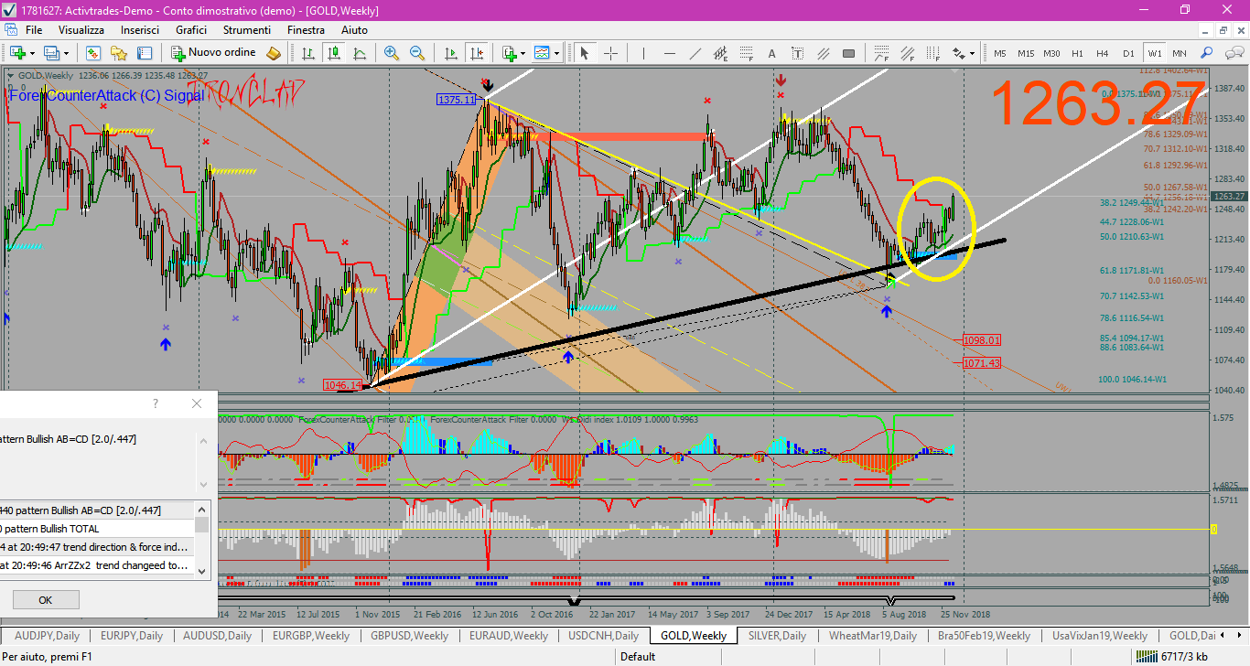Click the 1375.11 price label on chart
Screen dimensions: 1250x666
(457, 100)
